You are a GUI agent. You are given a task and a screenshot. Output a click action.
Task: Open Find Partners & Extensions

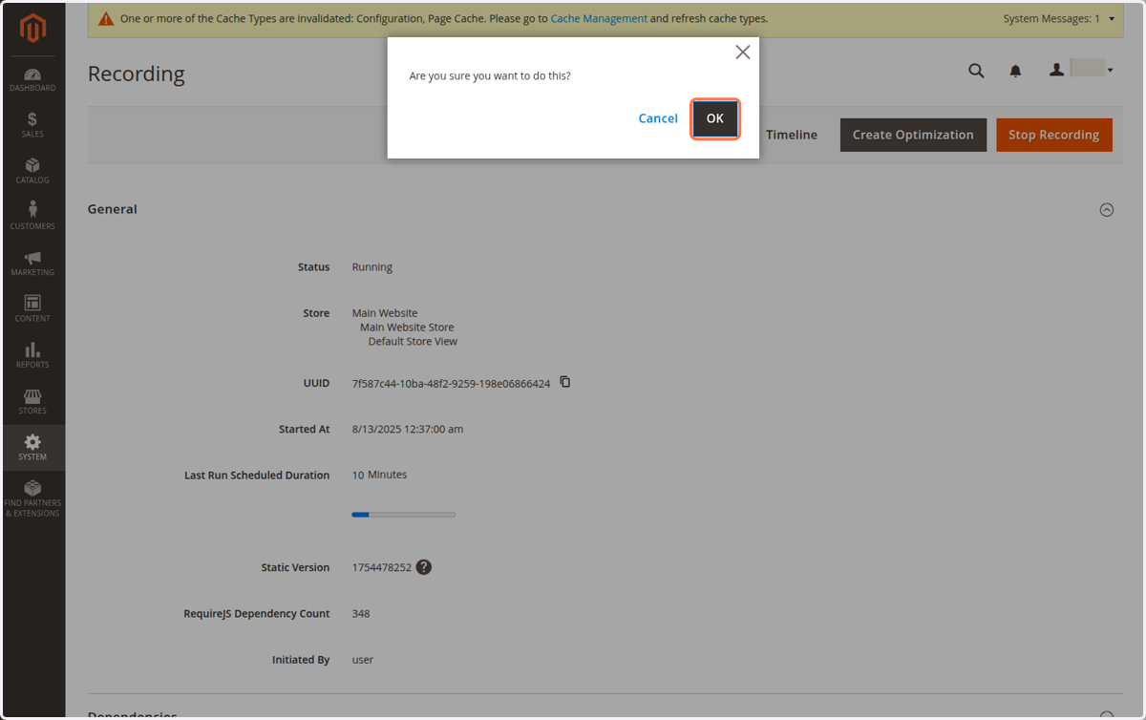coord(32,499)
